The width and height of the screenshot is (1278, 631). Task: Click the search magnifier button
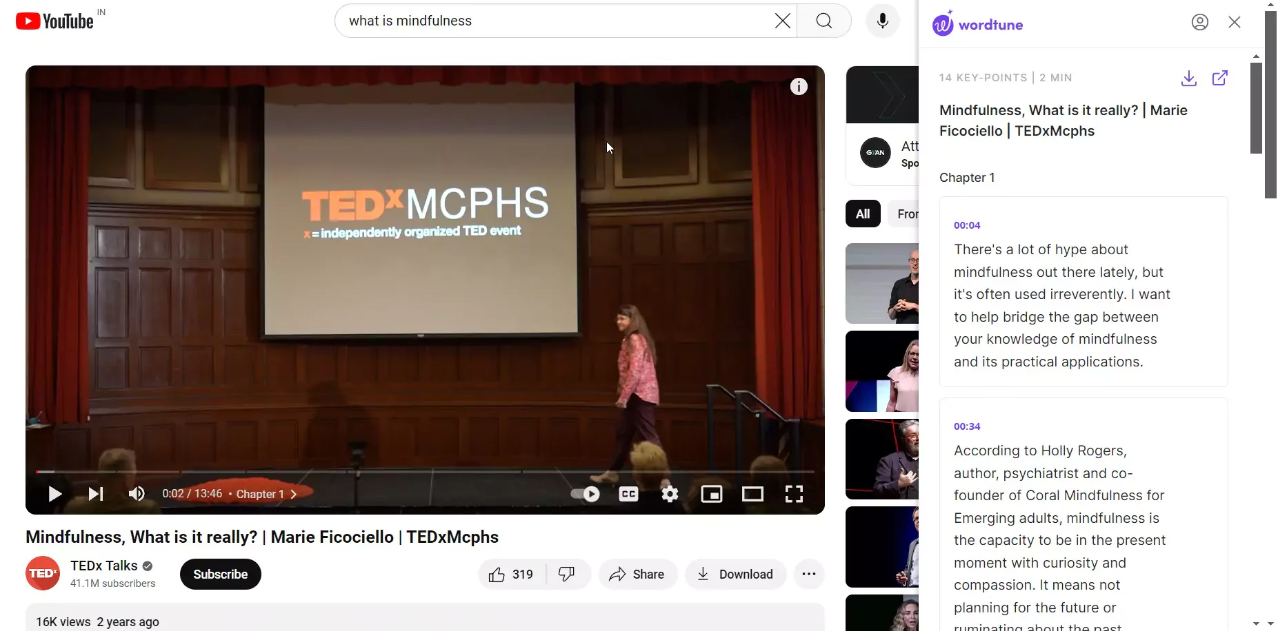[x=824, y=21]
